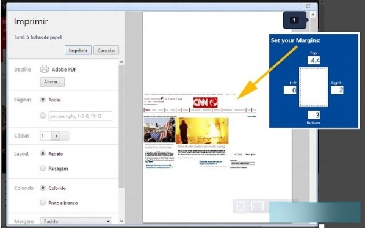
Task: Click the Adobe PDF printer icon
Action: pyautogui.click(x=44, y=69)
